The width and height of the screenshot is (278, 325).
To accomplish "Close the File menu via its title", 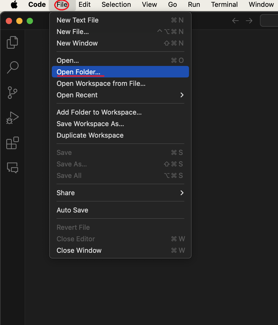I will [62, 5].
